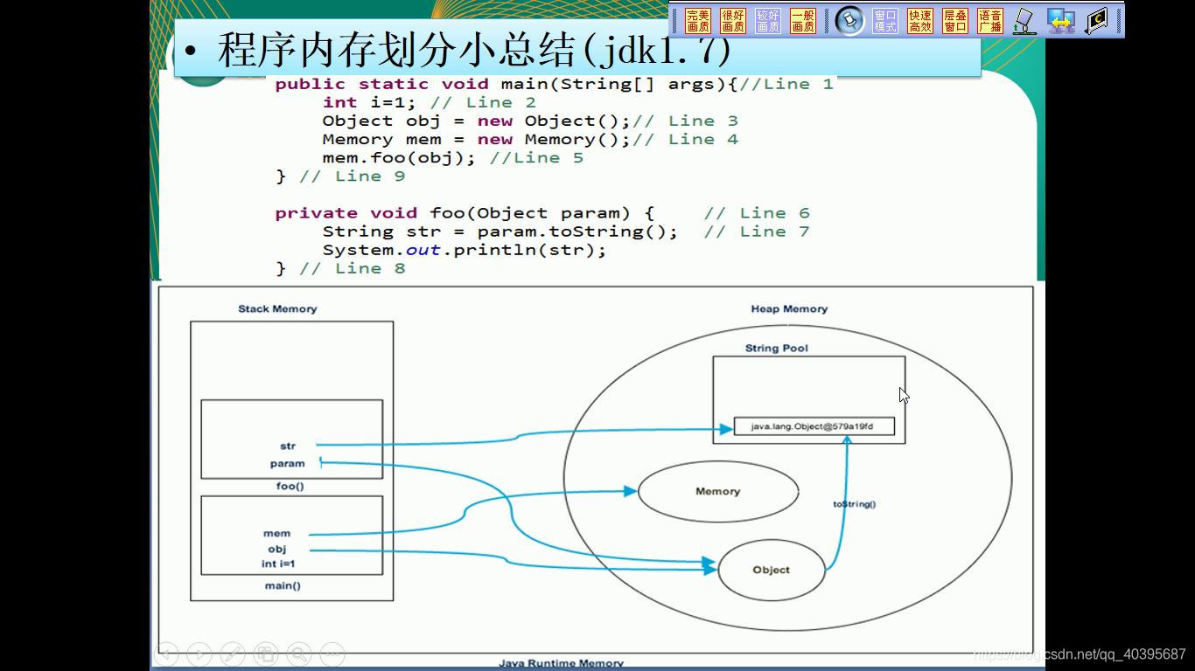Click 'public static void main' code line
Screen dimensions: 1195x671
point(554,84)
